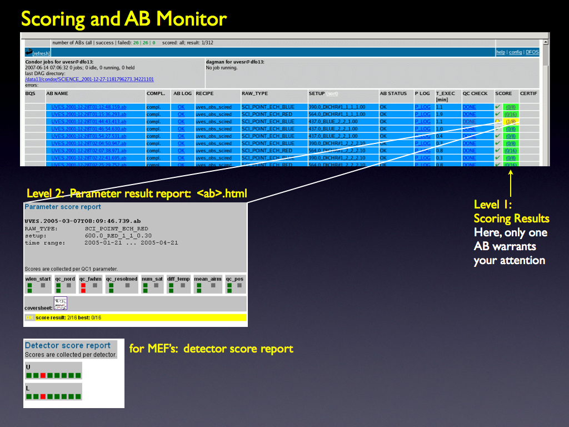
Task: Click green checkmark in 01:12:48.159 row
Action: pyautogui.click(x=497, y=107)
